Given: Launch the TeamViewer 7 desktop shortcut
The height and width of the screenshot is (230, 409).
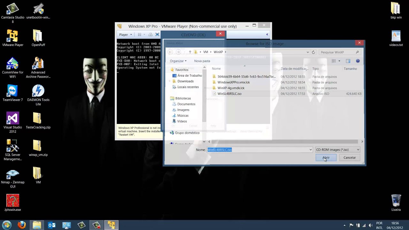Looking at the screenshot, I should [x=13, y=93].
